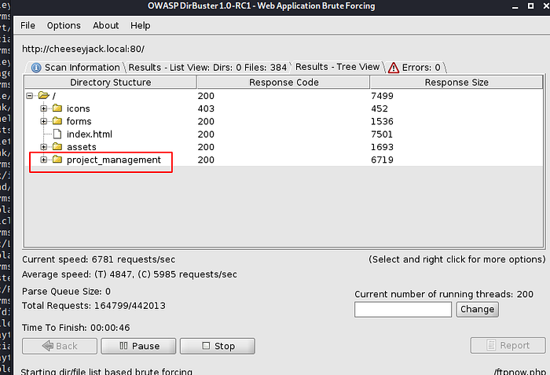Click the blue info icon on Scan Information tab
Viewport: 550px width, 375px height.
pos(36,68)
